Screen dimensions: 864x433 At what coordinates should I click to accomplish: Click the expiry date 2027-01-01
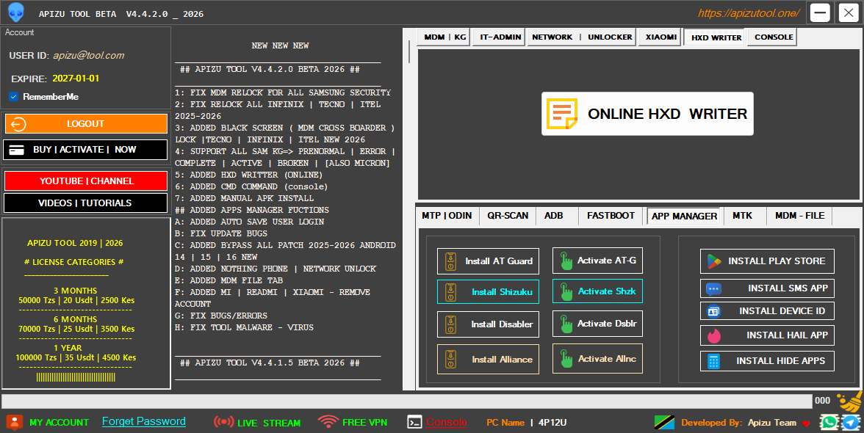[x=76, y=79]
